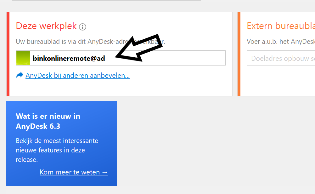Viewport: 315px width, 194px height.
Task: Click the binkonlineremote@ad address text
Action: pos(69,58)
